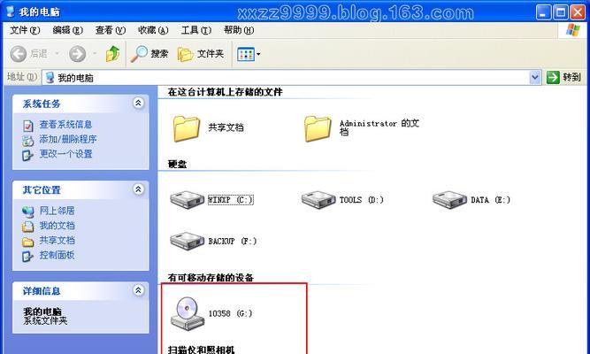Select the 10358 (G:) CD drive icon
Screen dimensions: 590x354
[188, 313]
